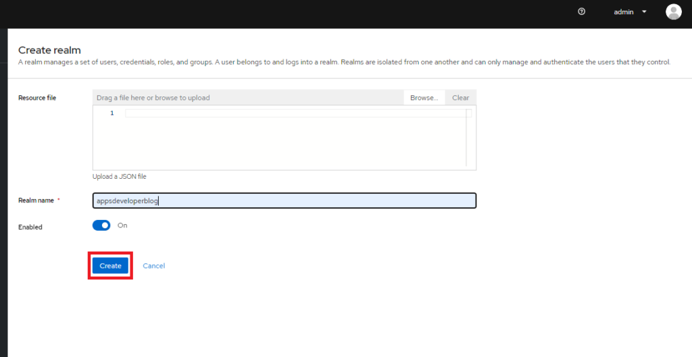This screenshot has width=692, height=357.
Task: Open the help question mark icon
Action: 582,11
